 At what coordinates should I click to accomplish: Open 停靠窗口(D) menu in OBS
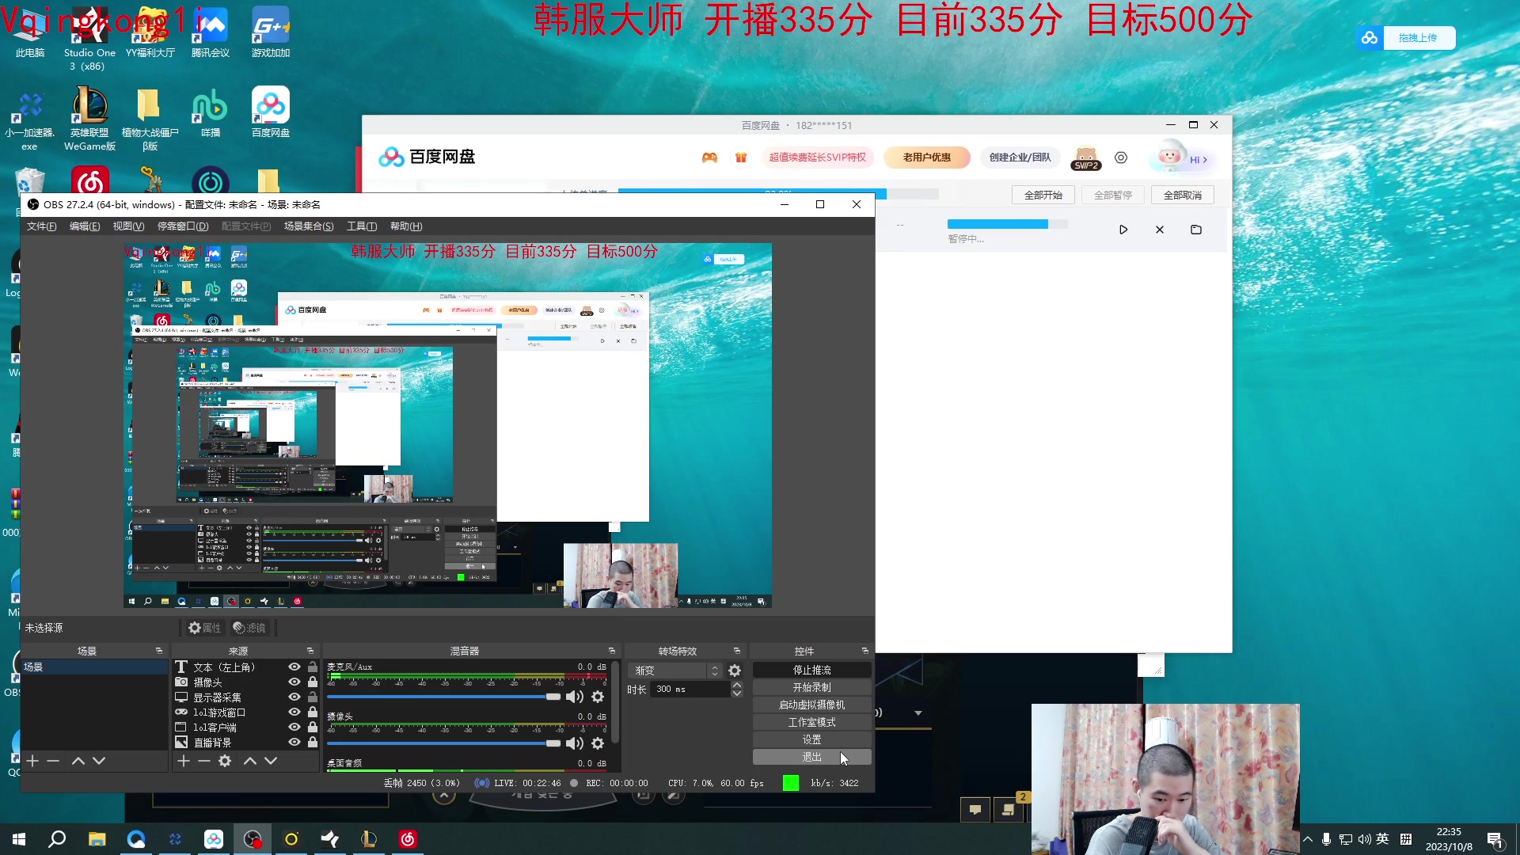tap(183, 226)
